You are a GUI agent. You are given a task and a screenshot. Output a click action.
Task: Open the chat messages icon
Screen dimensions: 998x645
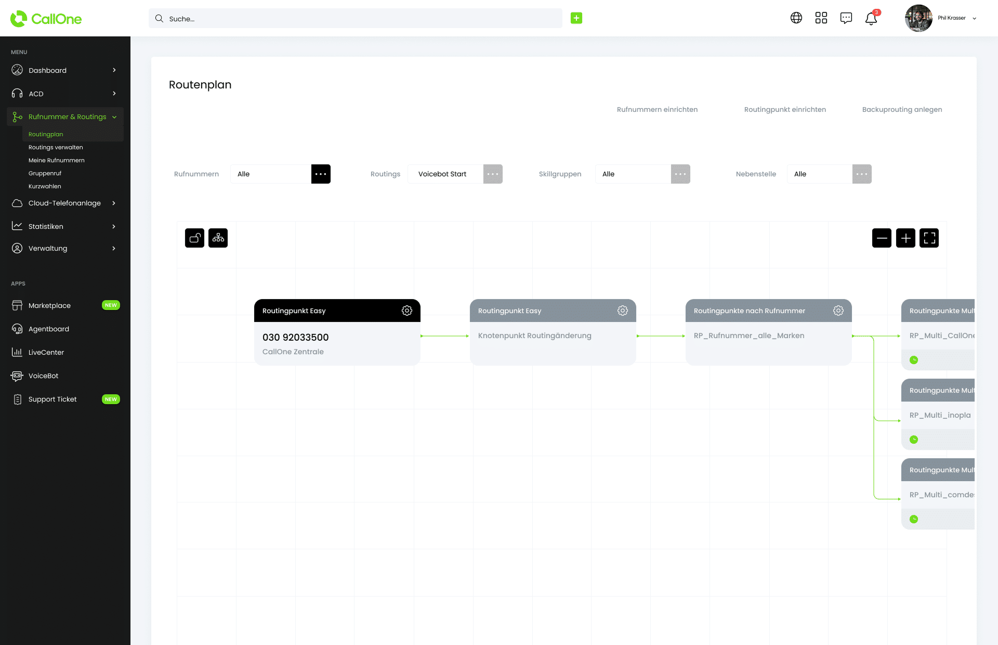click(846, 18)
